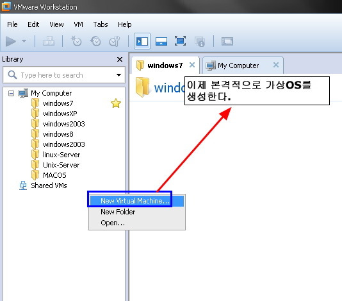Choose New Virtual Machine from context menu

[137, 201]
